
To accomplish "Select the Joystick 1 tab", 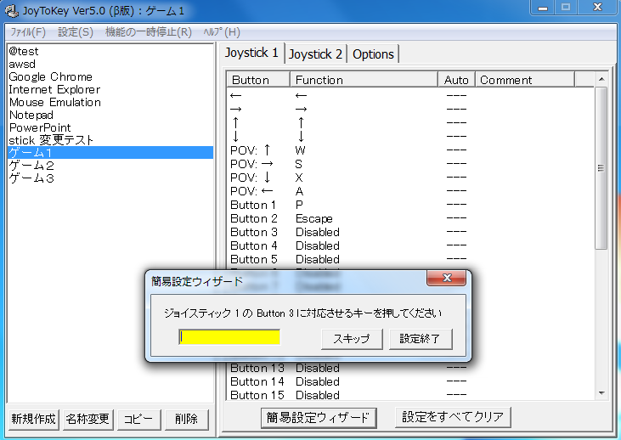I will tap(251, 53).
